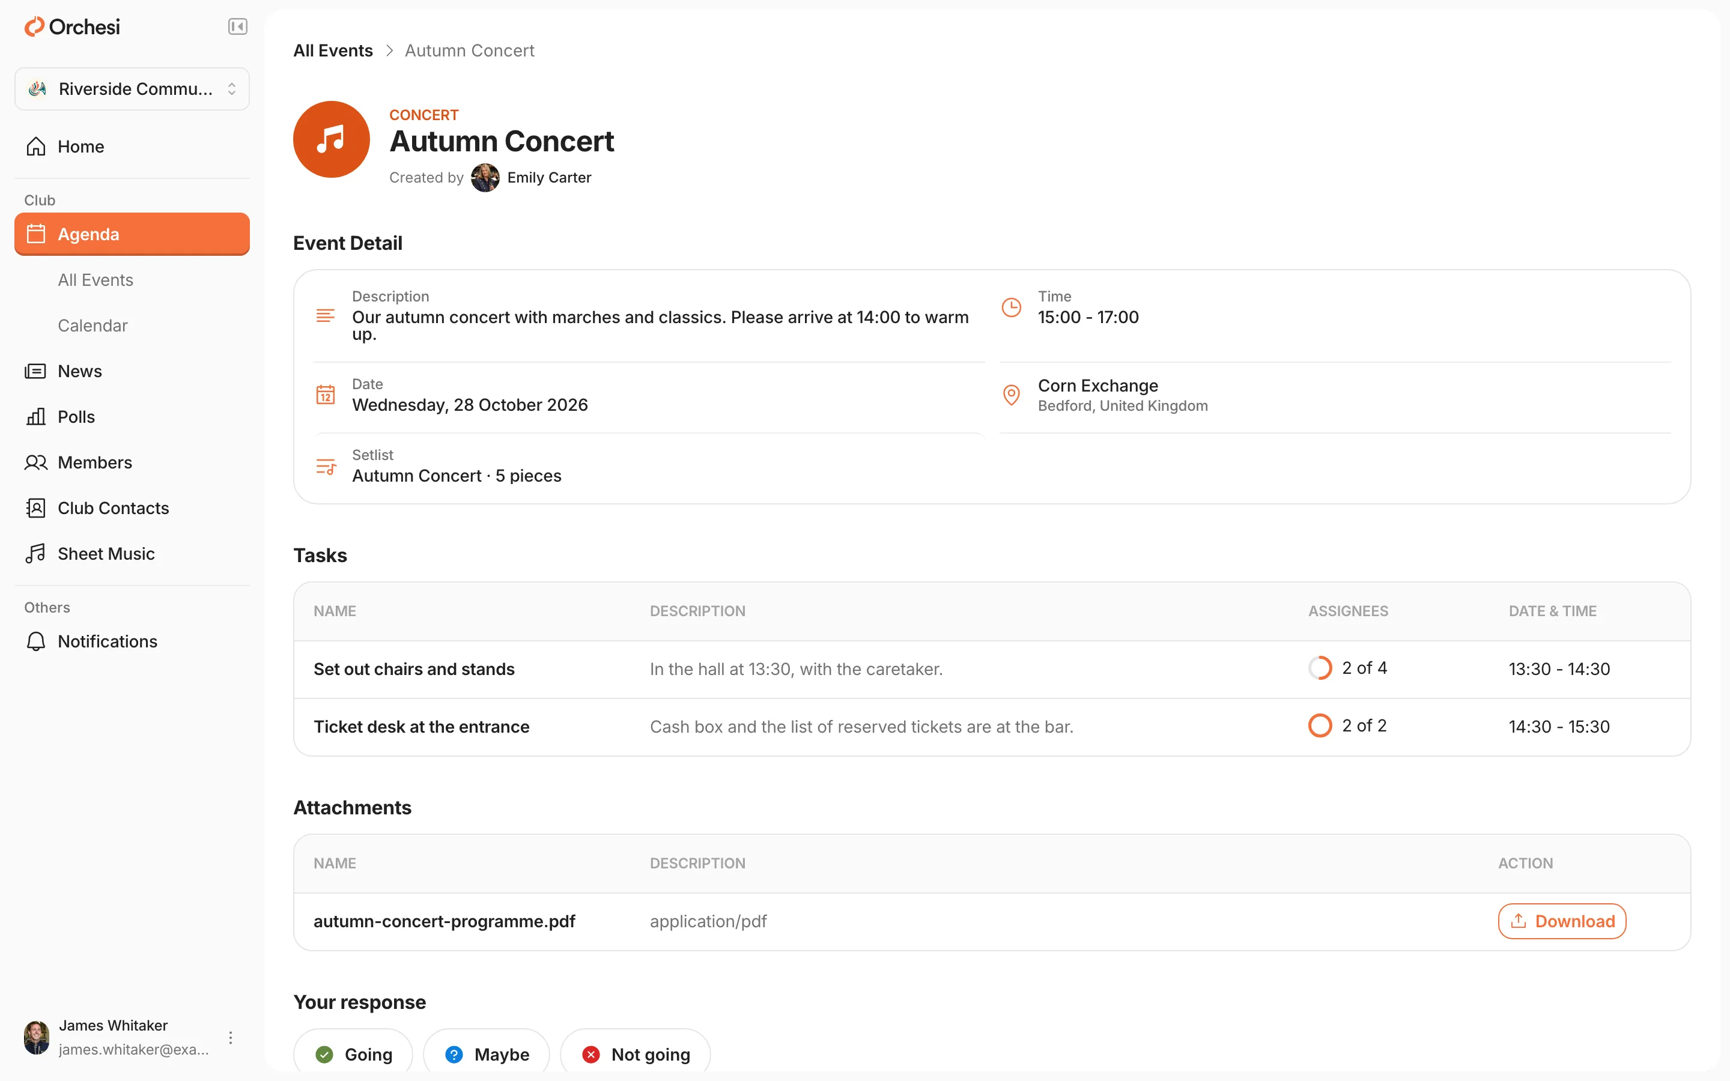
Task: Click the orange concert music note icon
Action: pos(332,139)
